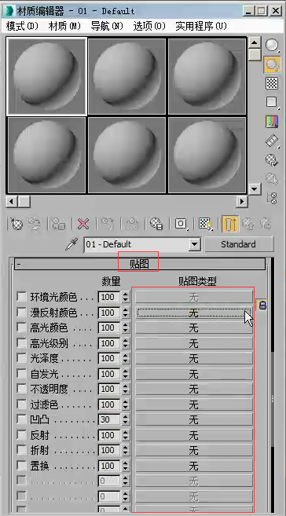Viewport: 286px width, 516px height.
Task: Click the Make Material Copy icon
Action: (108, 224)
